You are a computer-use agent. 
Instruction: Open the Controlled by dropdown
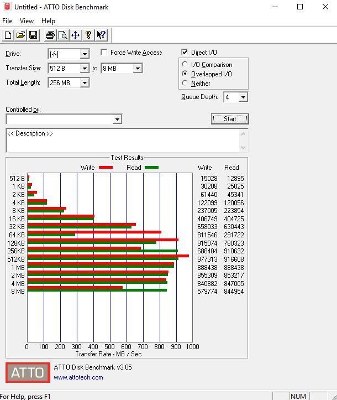(117, 119)
